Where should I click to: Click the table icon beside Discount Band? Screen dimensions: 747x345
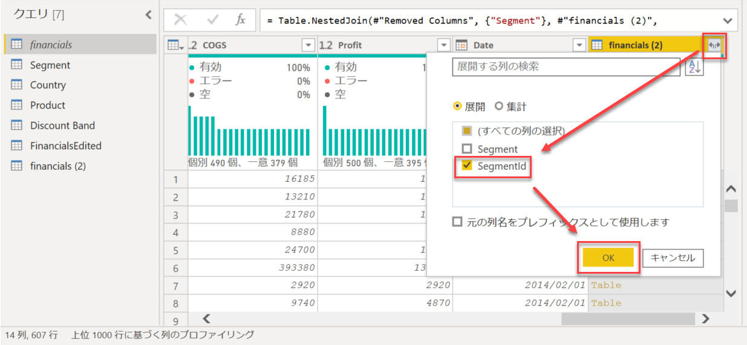click(17, 126)
